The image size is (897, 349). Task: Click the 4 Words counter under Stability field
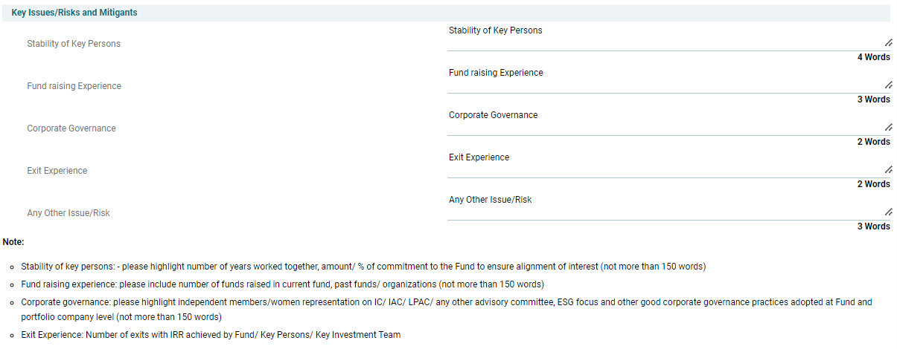pyautogui.click(x=873, y=57)
